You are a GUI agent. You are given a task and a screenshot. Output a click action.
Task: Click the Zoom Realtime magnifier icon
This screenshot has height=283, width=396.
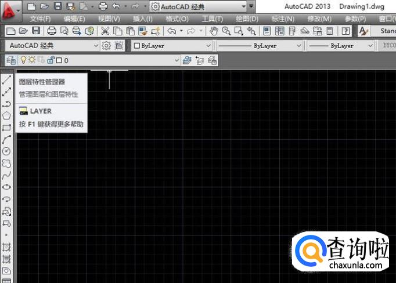tap(226, 31)
